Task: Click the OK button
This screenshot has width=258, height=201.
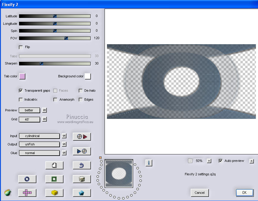Action: (245, 193)
